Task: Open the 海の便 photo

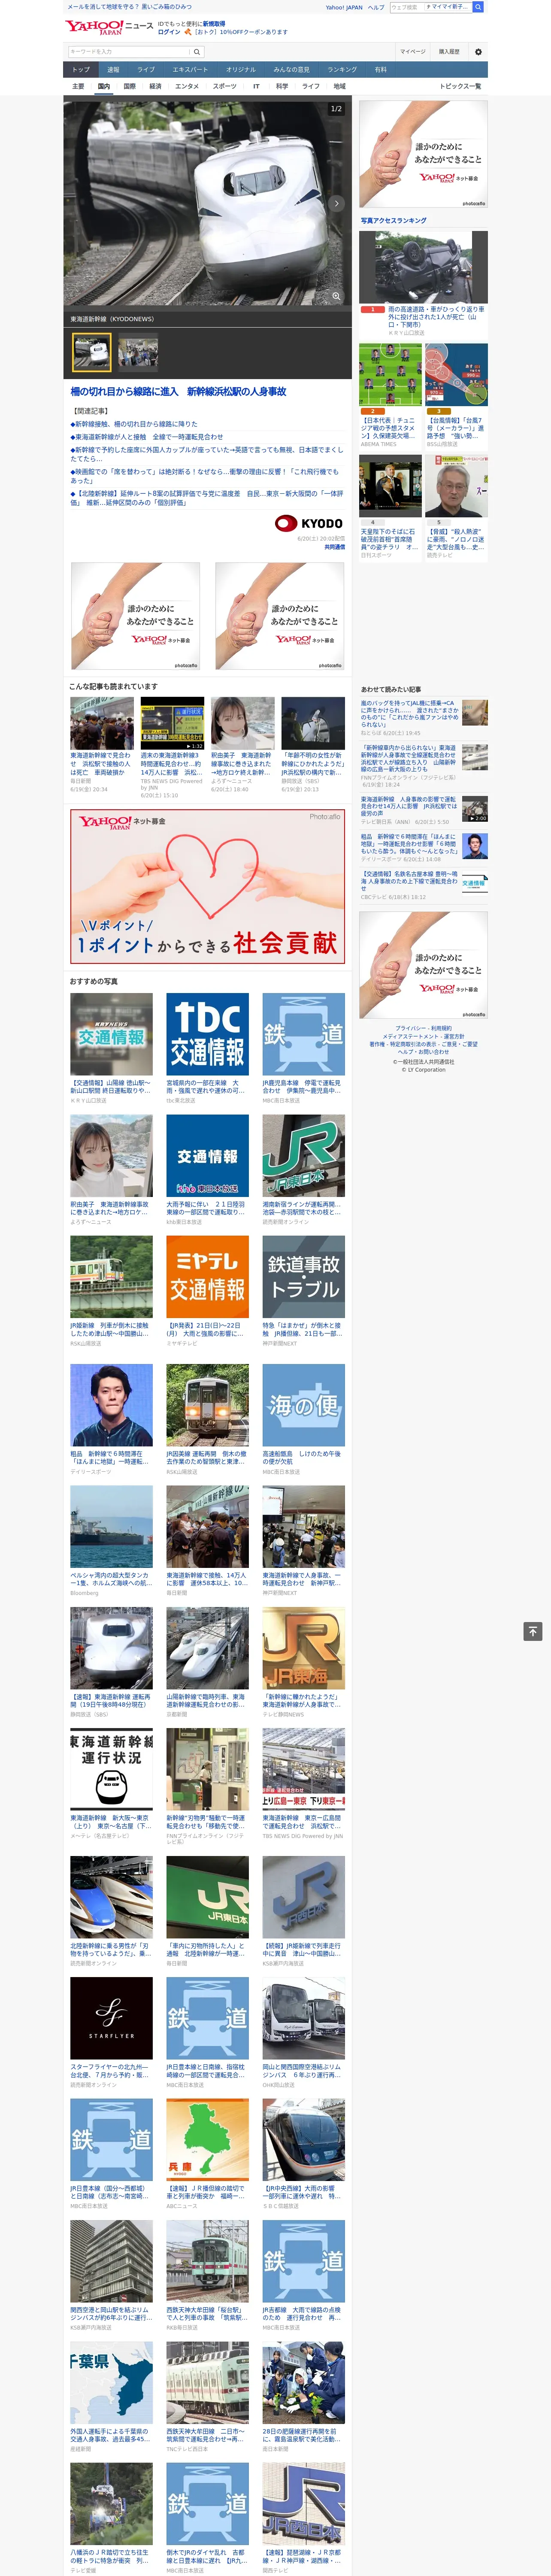Action: click(x=303, y=1405)
